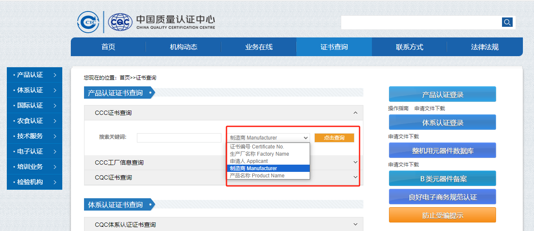Click chevron arrow beside 检验机构 sidebar item

(55, 182)
